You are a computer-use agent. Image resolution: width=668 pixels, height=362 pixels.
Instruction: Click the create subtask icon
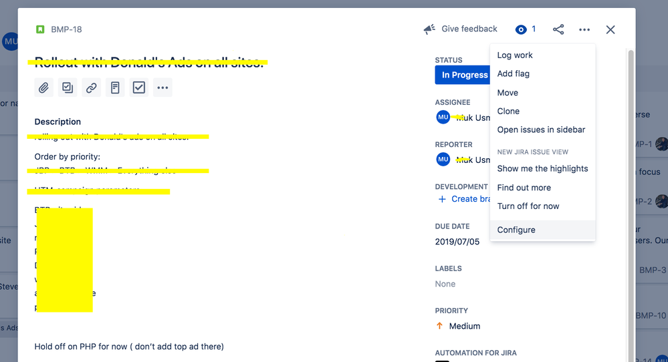68,87
